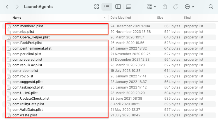Viewport: 218px width, 120px height.
Task: Click document icon of com.PackPref.plist
Action: pos(9,43)
